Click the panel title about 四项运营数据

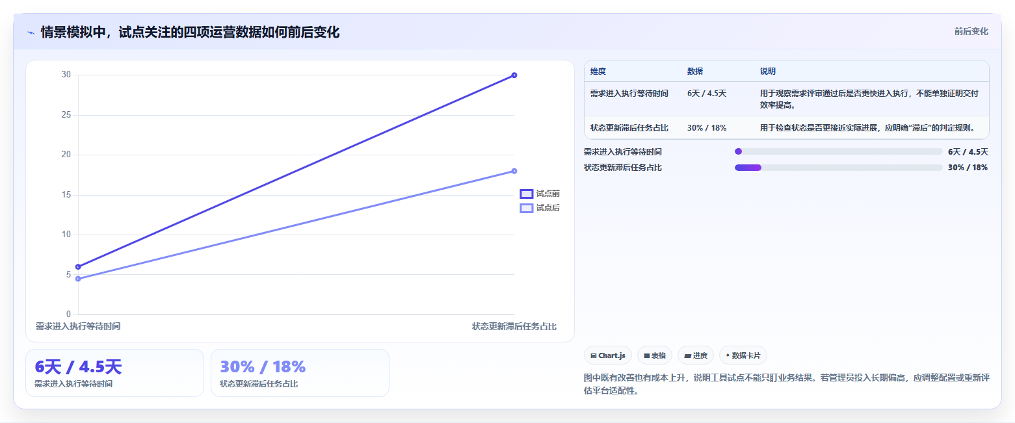point(190,32)
